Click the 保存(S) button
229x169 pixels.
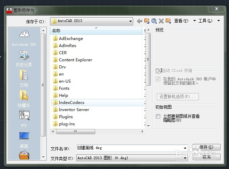coord(207,147)
